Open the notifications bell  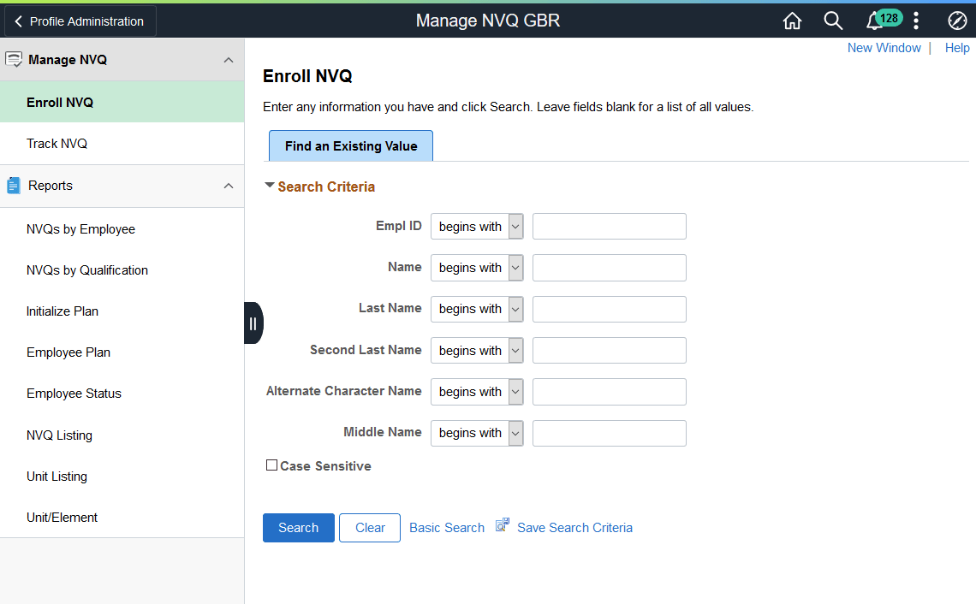click(x=874, y=20)
